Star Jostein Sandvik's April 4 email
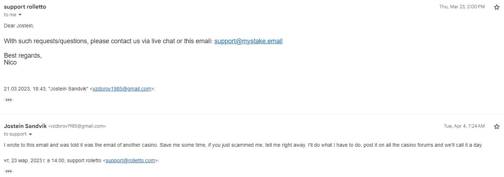Image resolution: width=504 pixels, height=177 pixels. (x=497, y=127)
